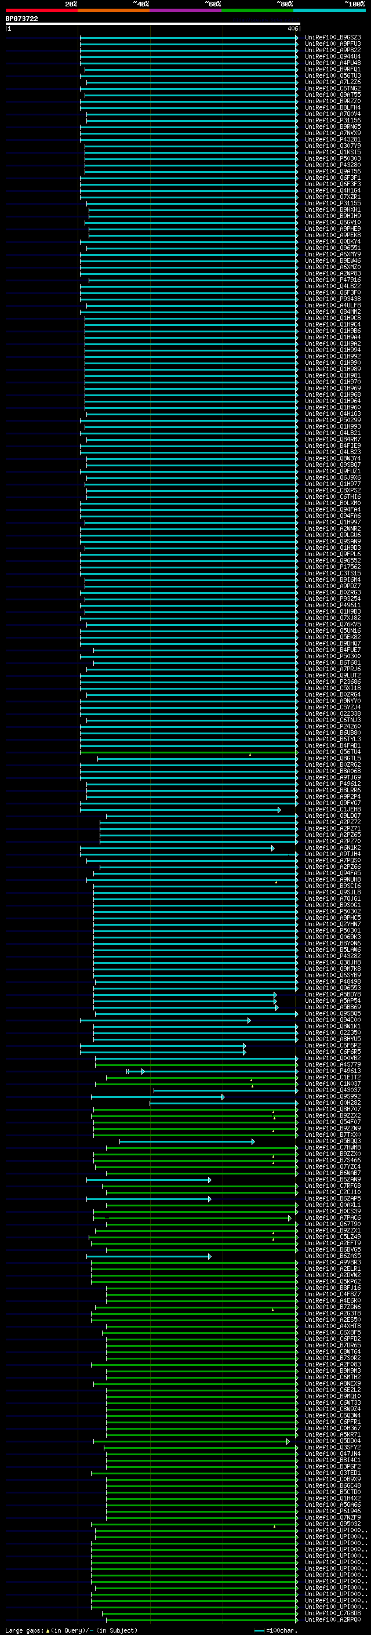The height and width of the screenshot is (1635, 371).
Task: Select label UniRef100_Q2YHN7
Action: click(x=333, y=924)
